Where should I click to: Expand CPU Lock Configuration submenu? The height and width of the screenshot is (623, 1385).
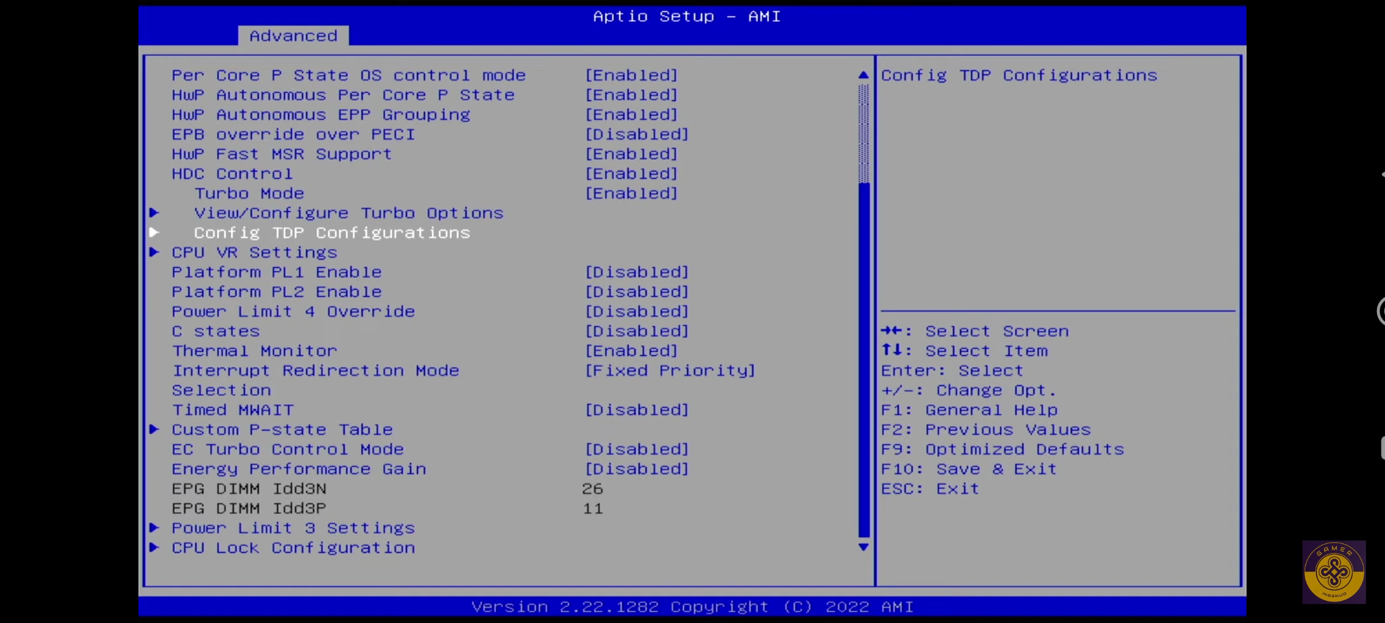coord(293,547)
